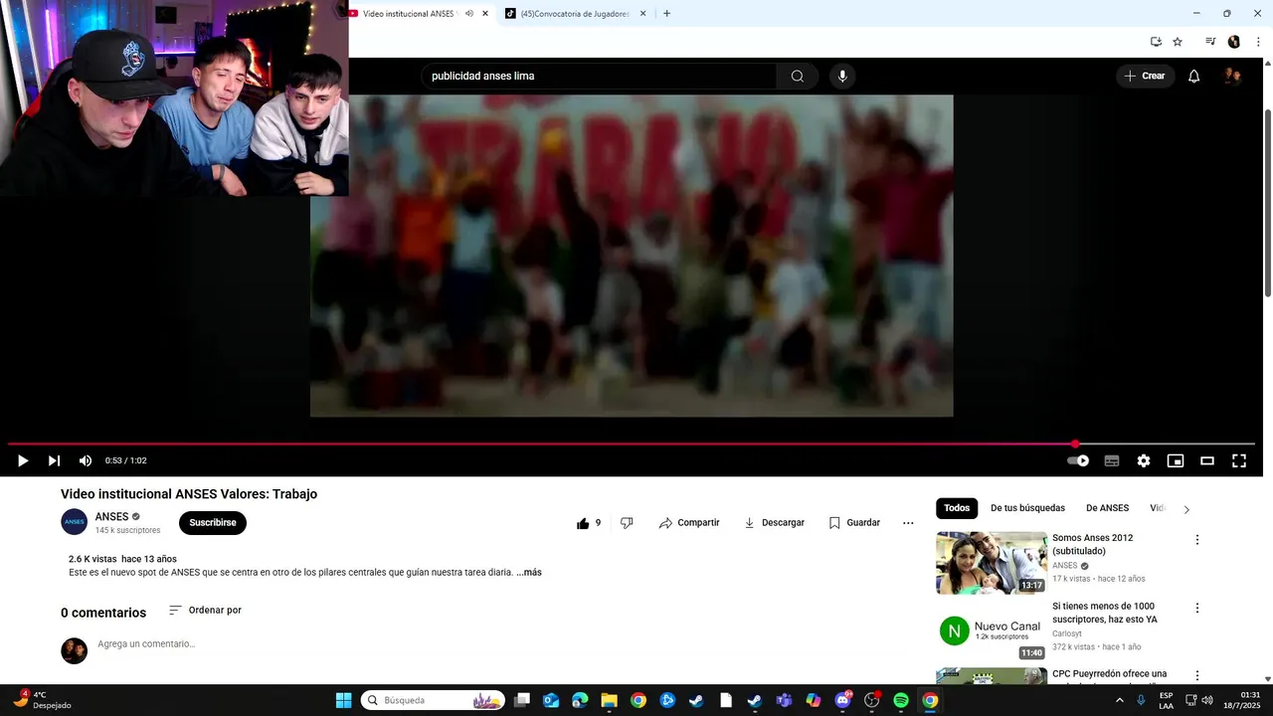Viewport: 1273px width, 716px height.
Task: Open the Windows Start menu
Action: coord(343,700)
